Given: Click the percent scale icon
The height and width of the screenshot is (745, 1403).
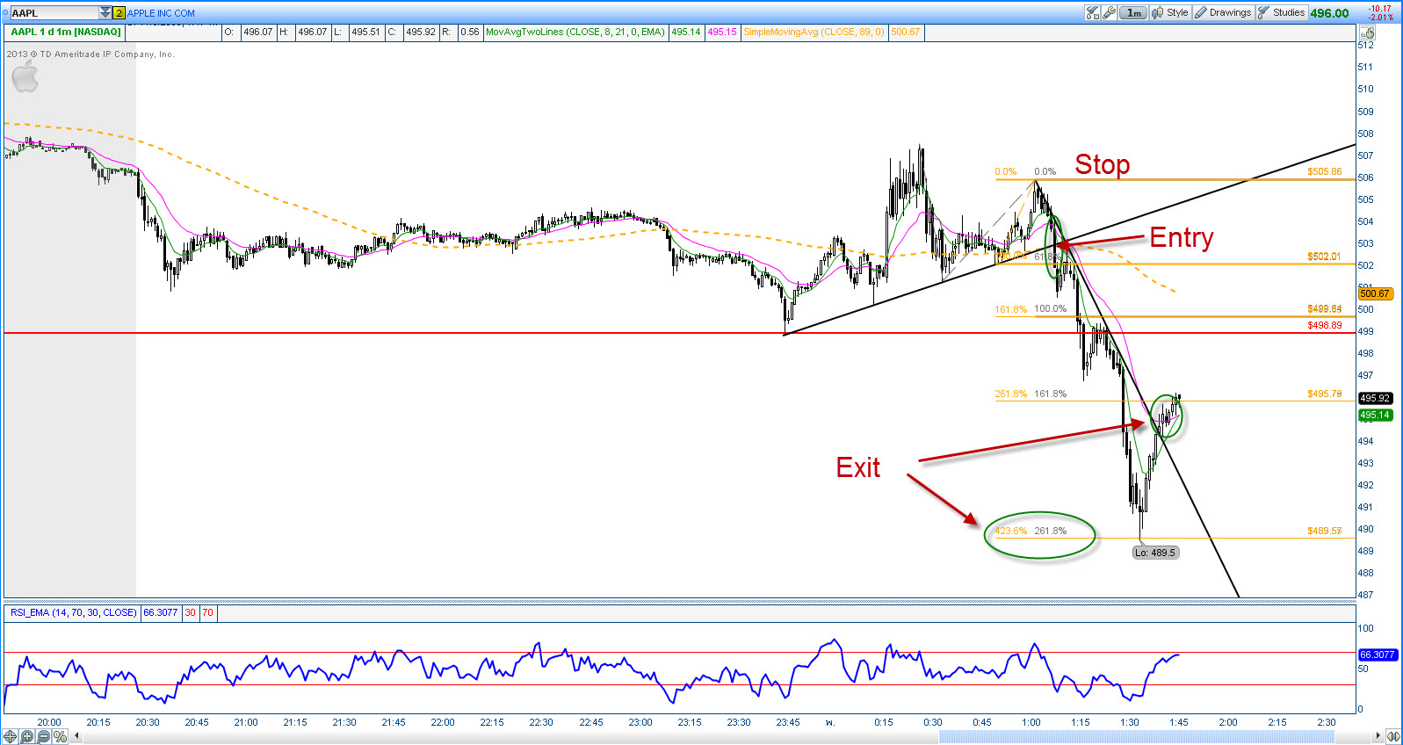Looking at the screenshot, I should (x=60, y=736).
